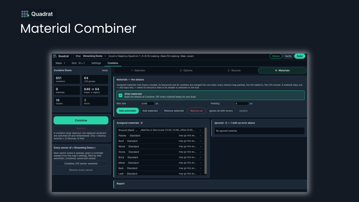Click Restore every sector
The height and width of the screenshot is (202, 359).
point(81,170)
